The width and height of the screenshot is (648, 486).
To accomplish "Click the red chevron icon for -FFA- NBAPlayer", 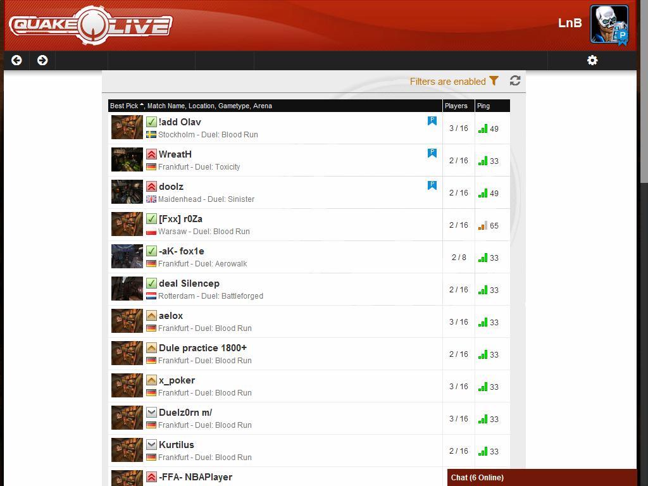I will (x=151, y=477).
